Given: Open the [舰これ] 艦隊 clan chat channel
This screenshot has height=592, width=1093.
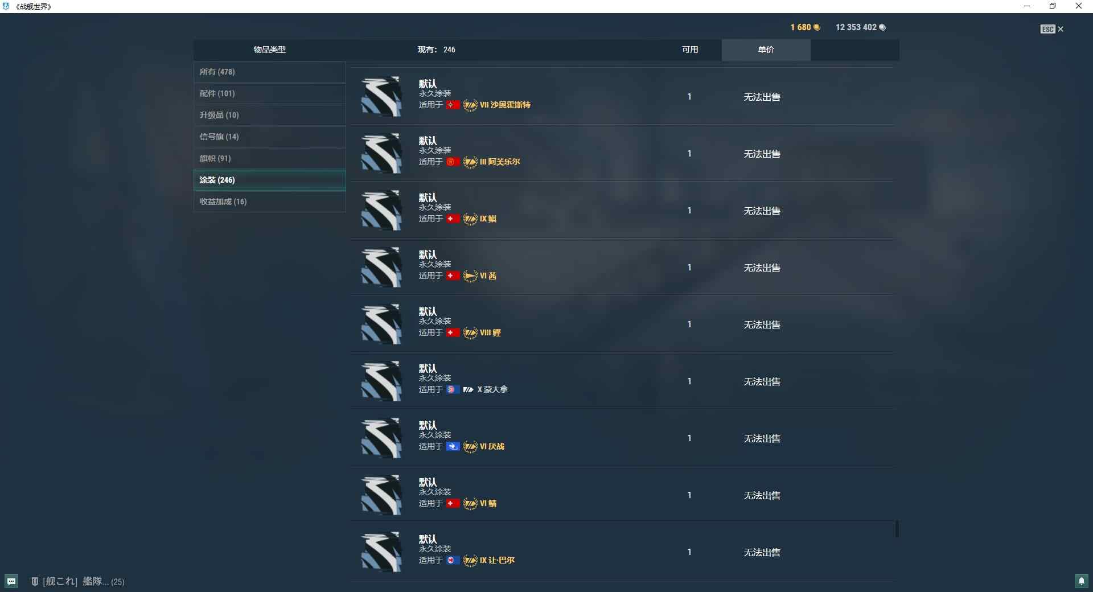Looking at the screenshot, I should 77,581.
